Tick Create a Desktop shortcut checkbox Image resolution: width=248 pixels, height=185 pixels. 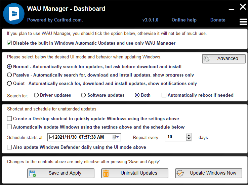click(x=9, y=119)
